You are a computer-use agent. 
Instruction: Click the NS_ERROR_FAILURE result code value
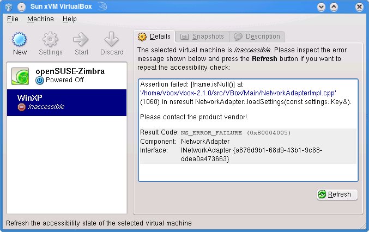click(x=236, y=133)
